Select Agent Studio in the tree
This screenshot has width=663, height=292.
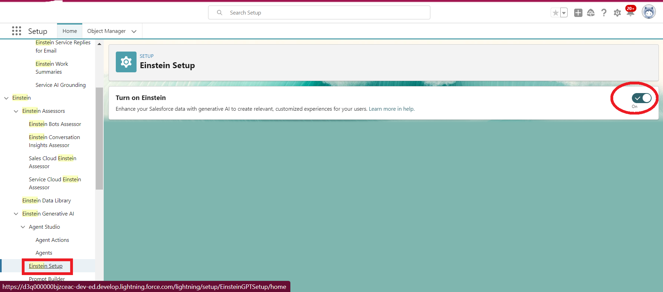pos(44,227)
